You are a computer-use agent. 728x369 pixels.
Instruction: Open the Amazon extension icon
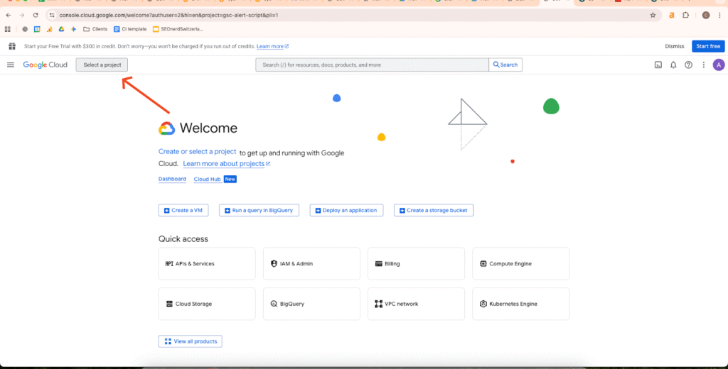pos(671,16)
